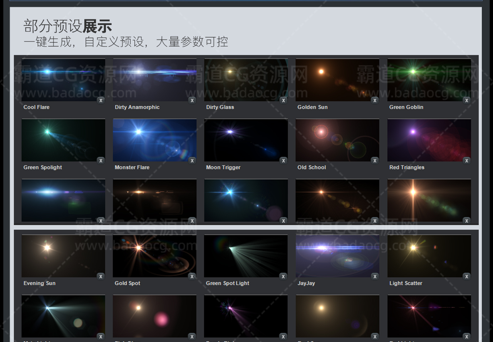
Task: Click the X button on Cool Flare preset
Action: [101, 100]
